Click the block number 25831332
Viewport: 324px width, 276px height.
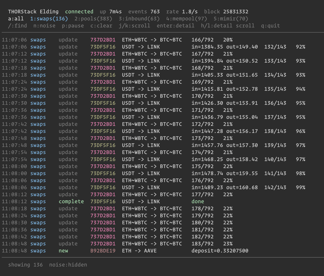tap(236, 12)
